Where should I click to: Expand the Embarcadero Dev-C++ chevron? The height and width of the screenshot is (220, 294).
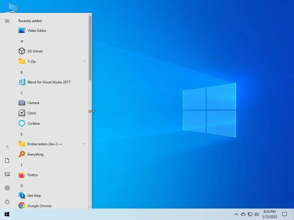[84, 144]
